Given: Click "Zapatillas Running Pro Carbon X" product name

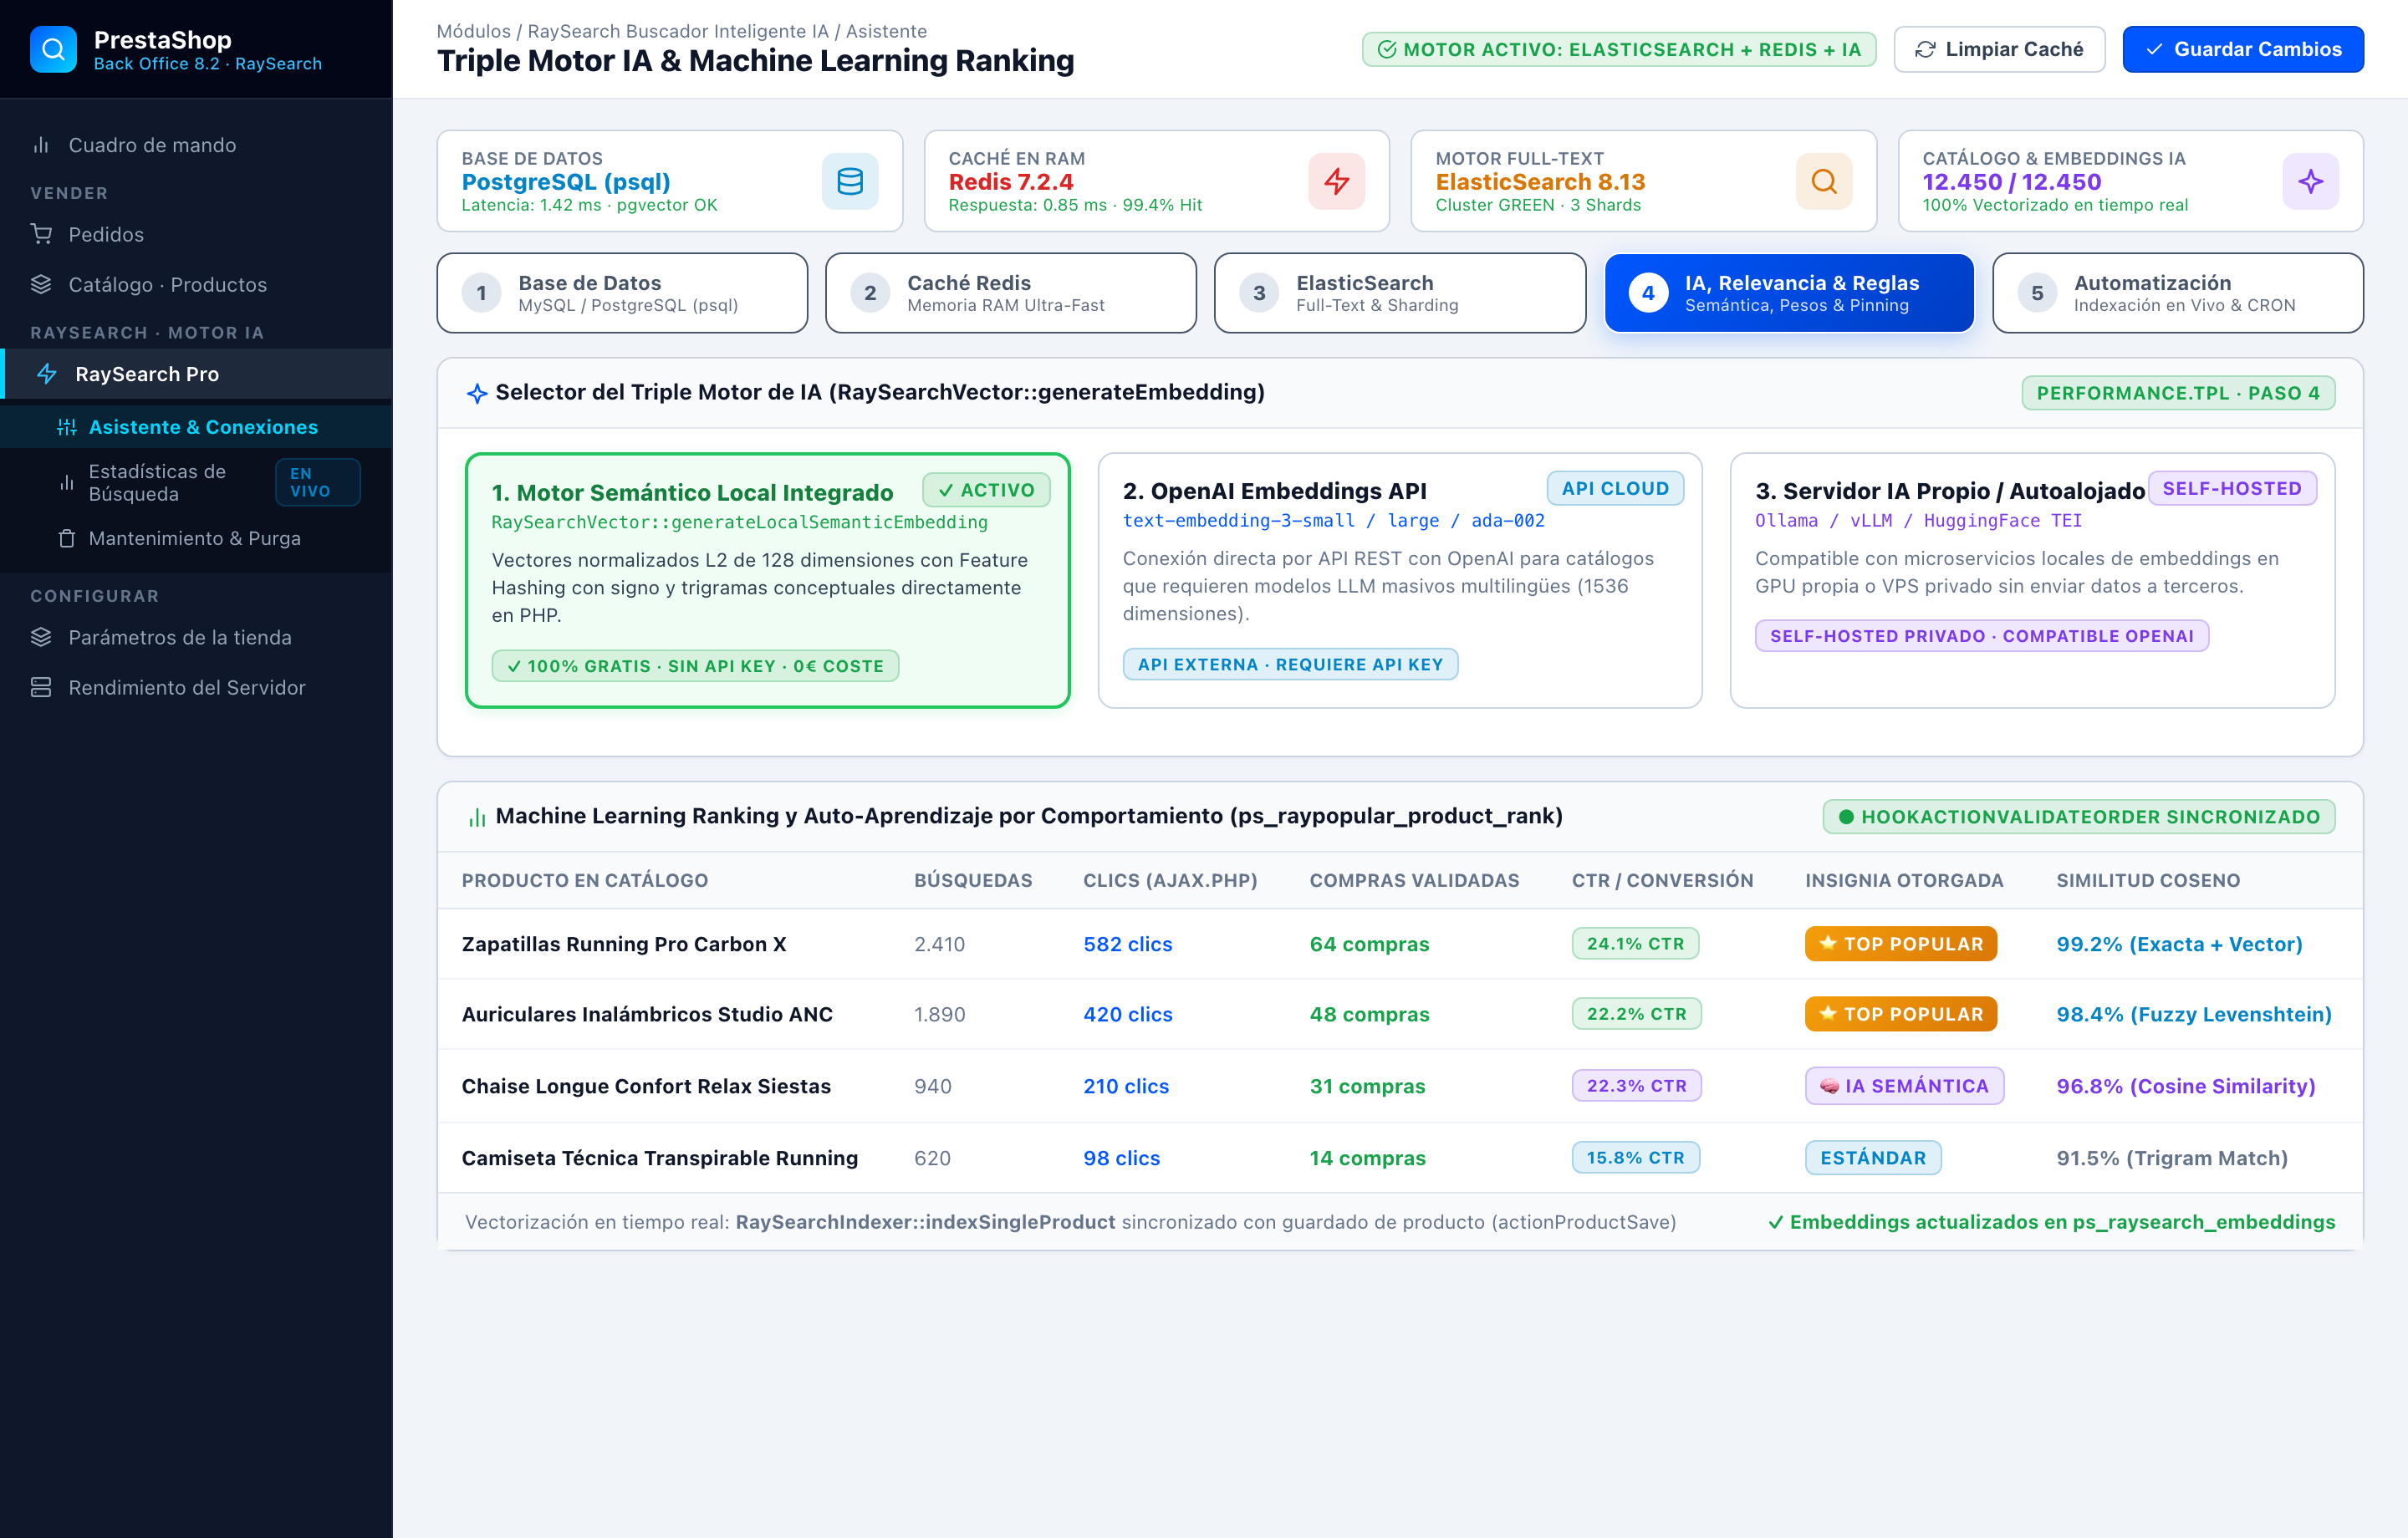Looking at the screenshot, I should click(x=624, y=944).
